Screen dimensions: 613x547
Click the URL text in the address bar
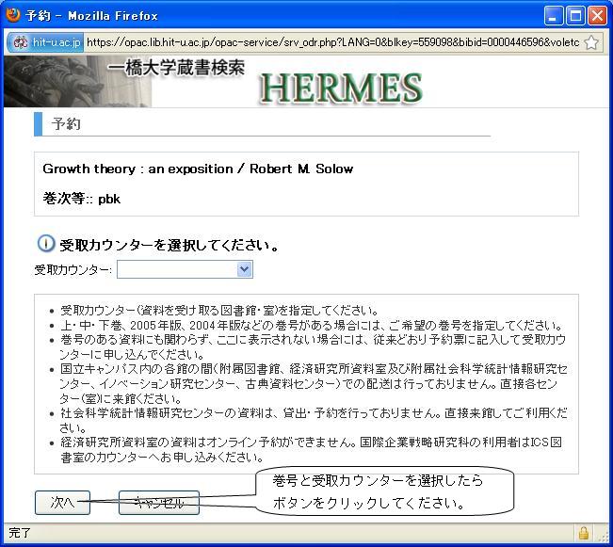(332, 42)
